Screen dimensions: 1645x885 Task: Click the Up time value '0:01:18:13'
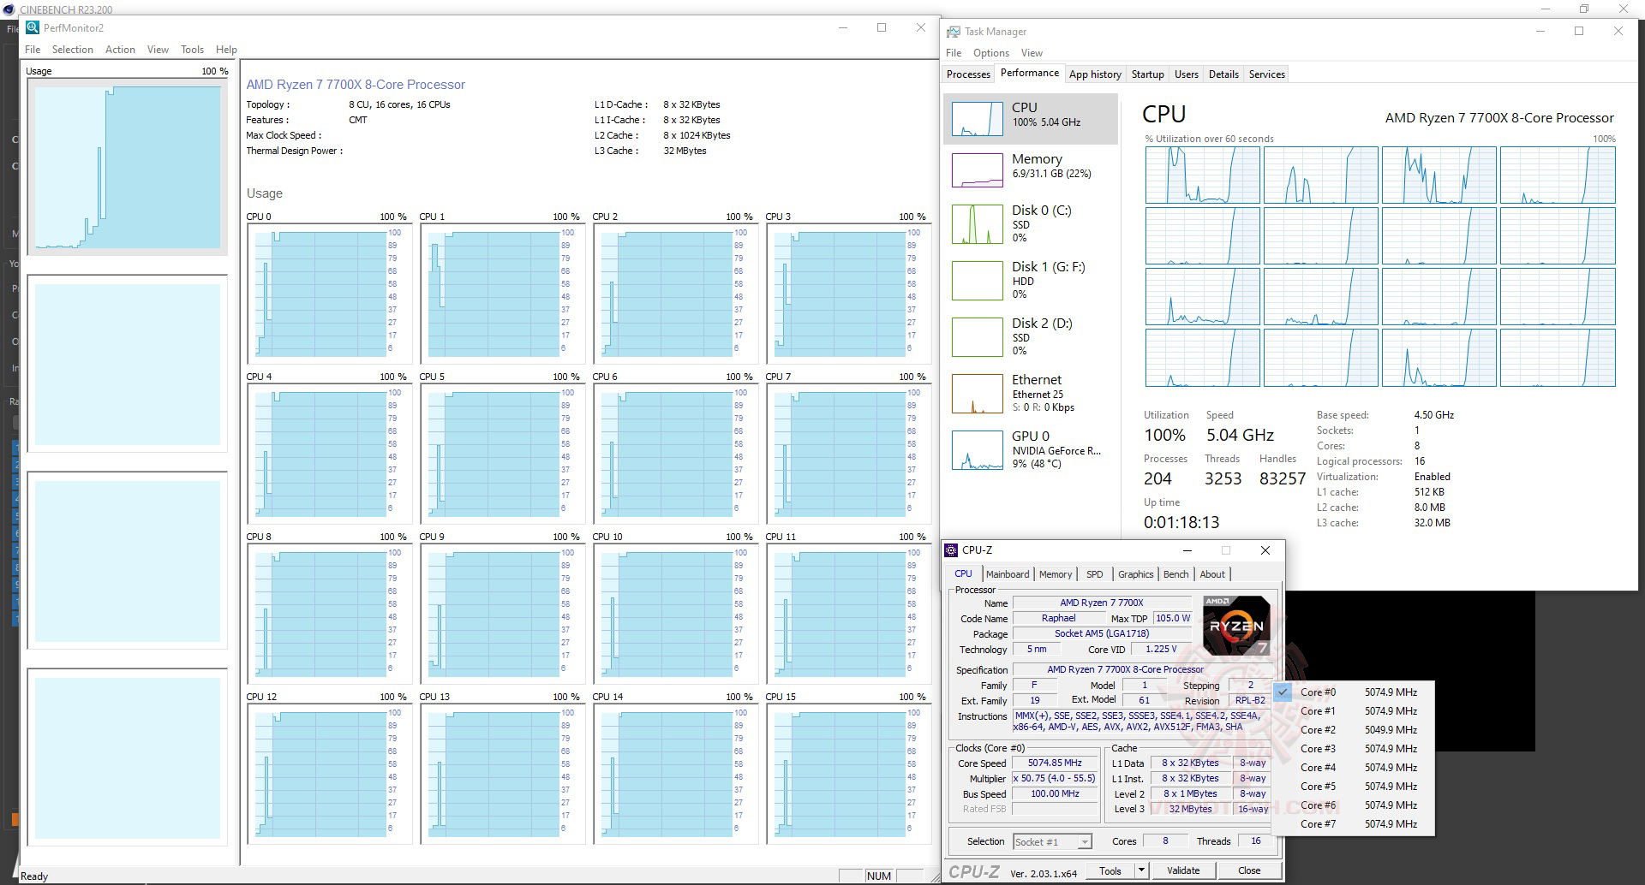(x=1181, y=522)
